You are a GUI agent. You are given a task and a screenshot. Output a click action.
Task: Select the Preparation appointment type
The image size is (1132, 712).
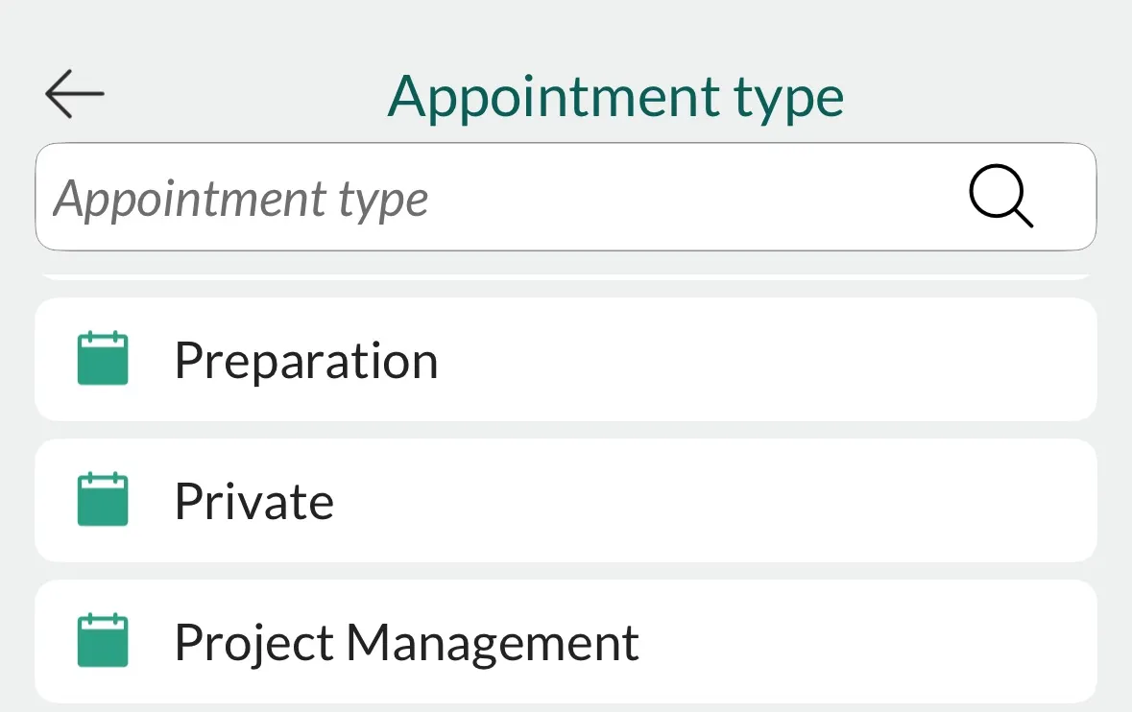(565, 360)
